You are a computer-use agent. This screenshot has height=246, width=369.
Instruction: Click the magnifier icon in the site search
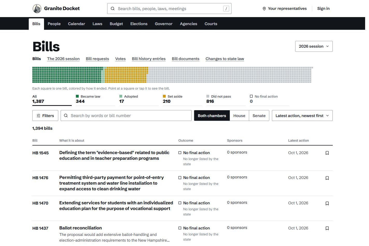[113, 9]
